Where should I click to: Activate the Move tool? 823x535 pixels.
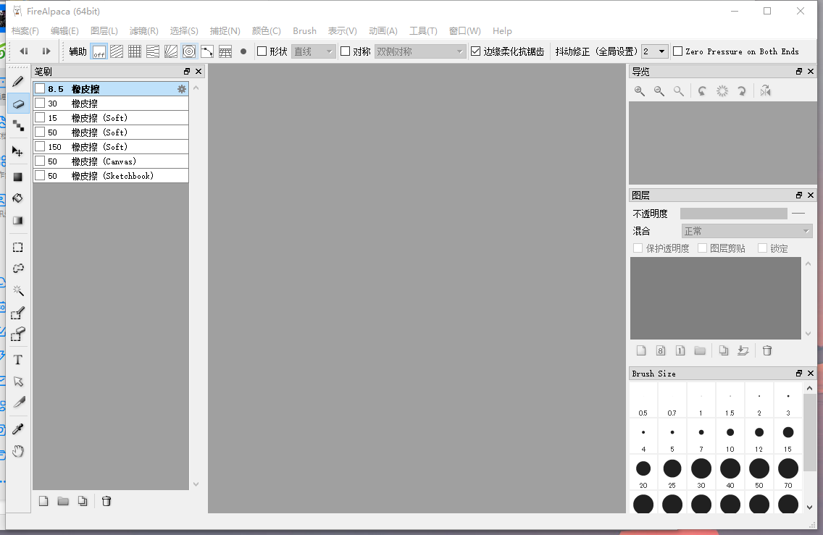17,151
